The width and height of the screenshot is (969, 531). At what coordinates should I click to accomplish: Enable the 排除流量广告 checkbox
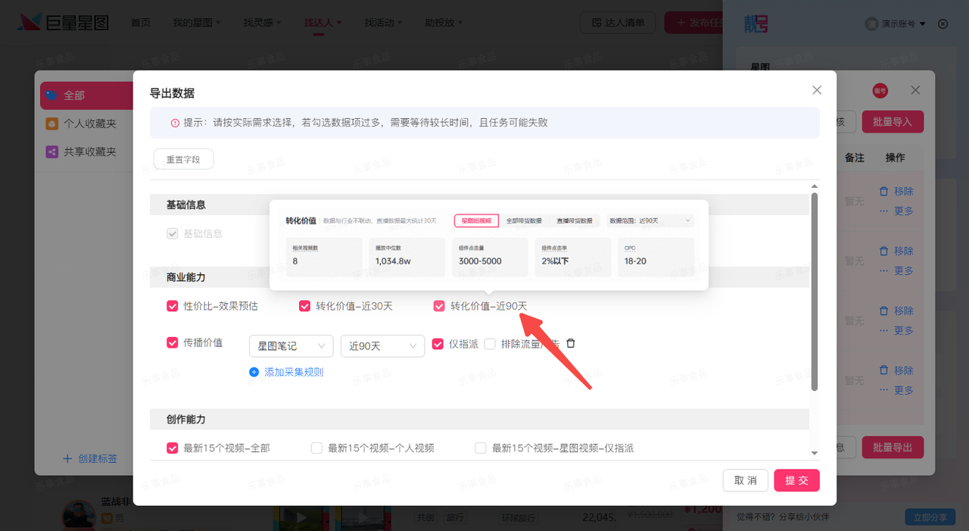point(490,344)
